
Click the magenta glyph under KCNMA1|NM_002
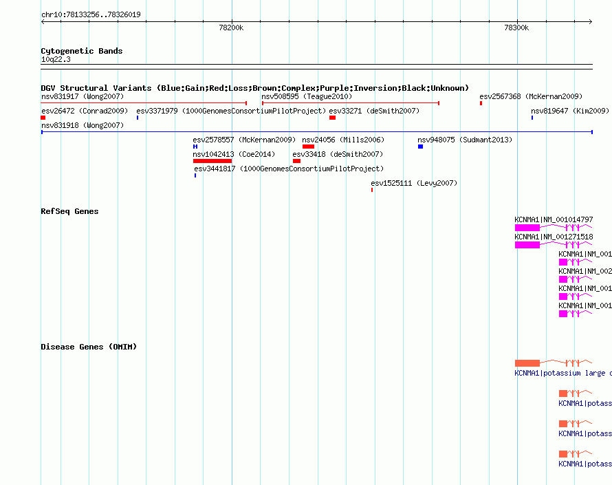tap(576, 279)
